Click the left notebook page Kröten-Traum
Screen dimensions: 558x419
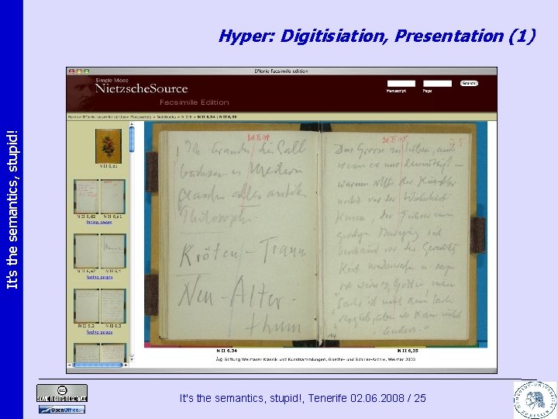click(239, 235)
